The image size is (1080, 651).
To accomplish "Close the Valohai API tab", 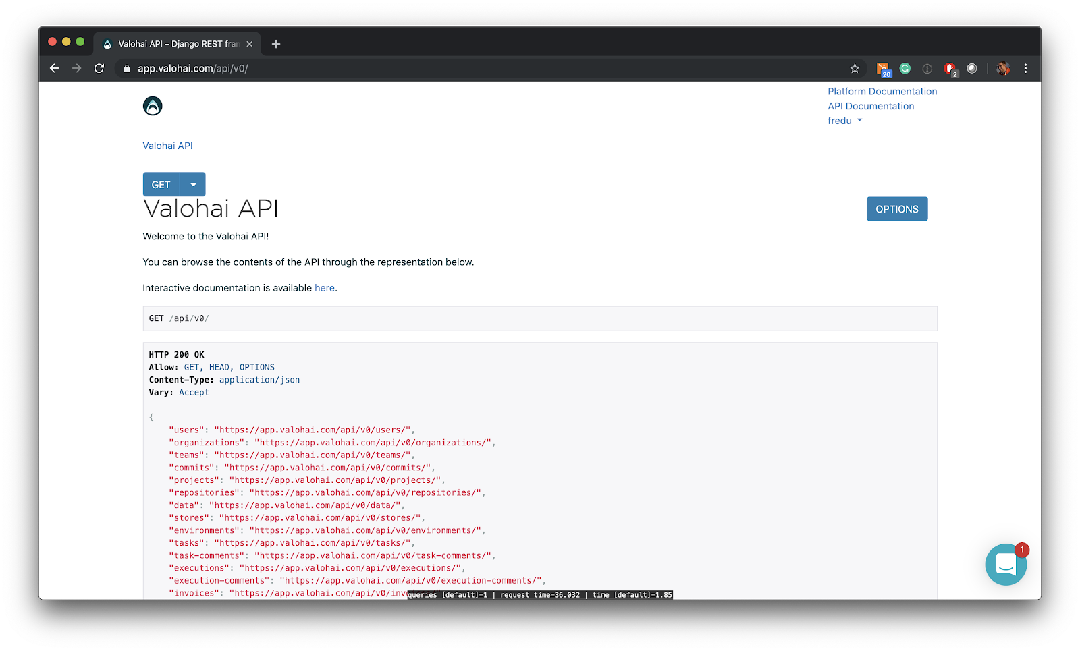I will [250, 44].
